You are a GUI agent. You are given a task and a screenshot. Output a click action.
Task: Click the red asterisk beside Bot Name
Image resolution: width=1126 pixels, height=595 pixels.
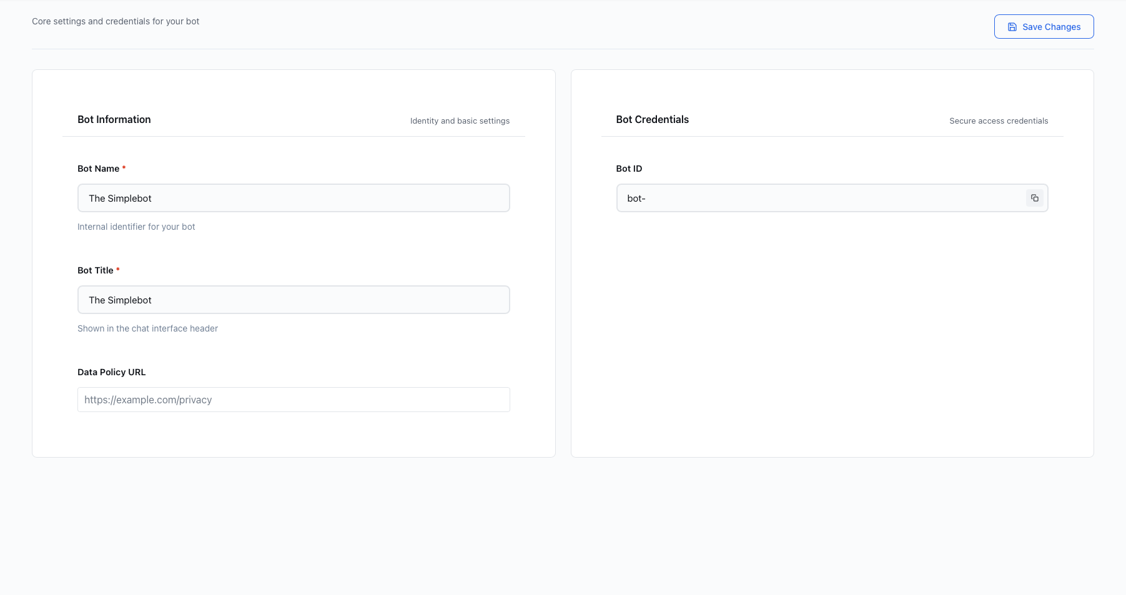pyautogui.click(x=124, y=167)
